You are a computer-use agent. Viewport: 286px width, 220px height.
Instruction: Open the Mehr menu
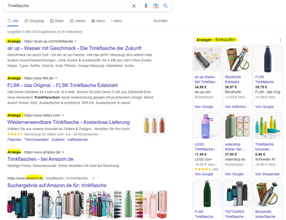116,21
